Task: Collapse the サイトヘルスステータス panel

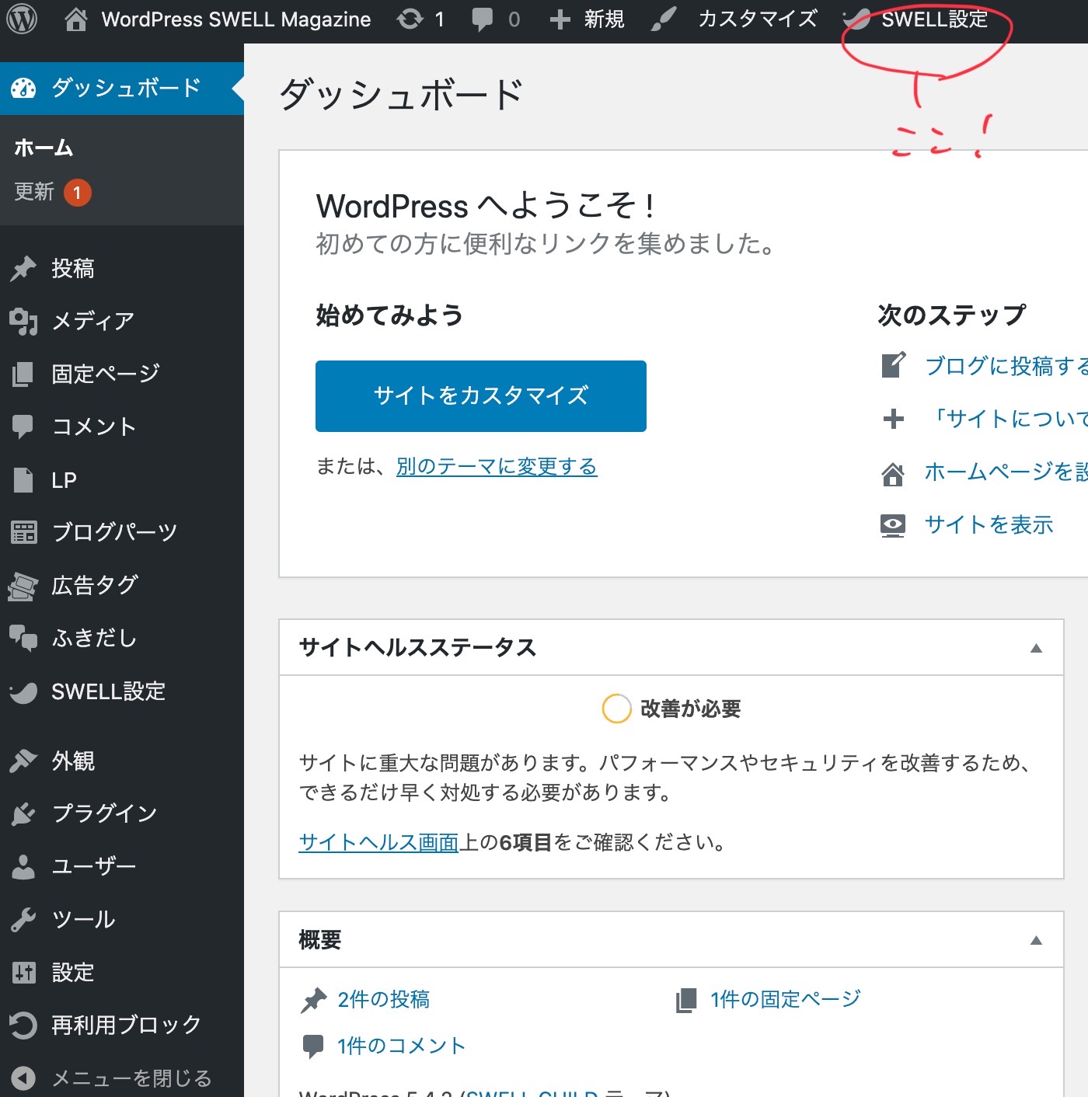Action: pos(1035,648)
